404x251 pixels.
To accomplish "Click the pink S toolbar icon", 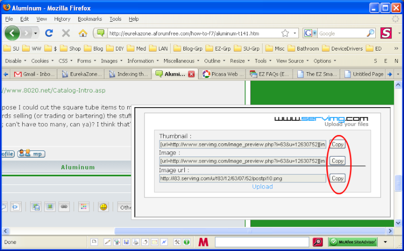I will point(386,33).
